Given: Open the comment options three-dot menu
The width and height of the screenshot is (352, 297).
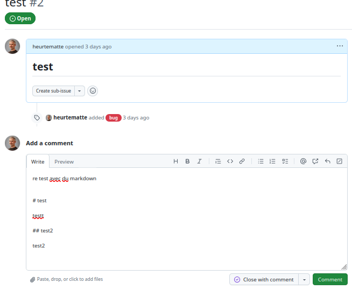Looking at the screenshot, I should 340,46.
